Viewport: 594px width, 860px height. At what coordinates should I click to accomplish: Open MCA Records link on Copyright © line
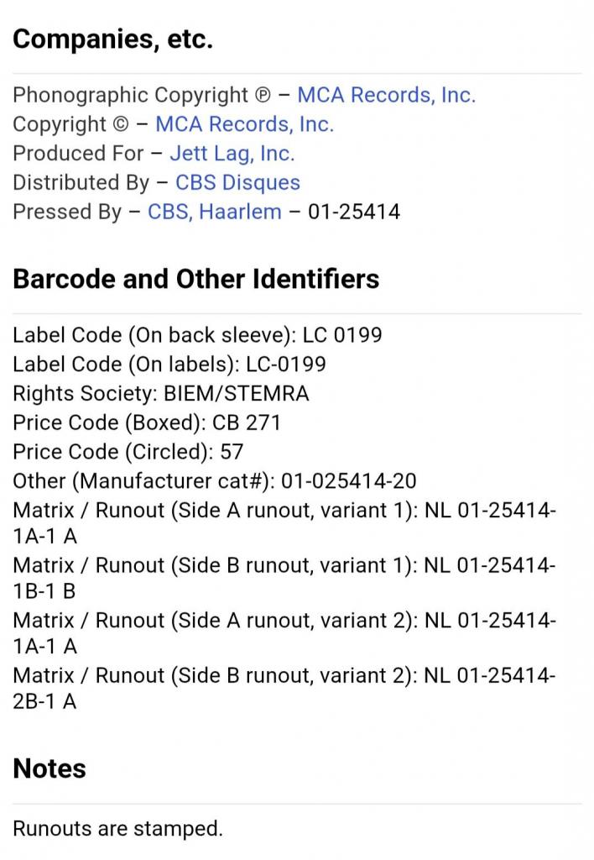click(244, 124)
